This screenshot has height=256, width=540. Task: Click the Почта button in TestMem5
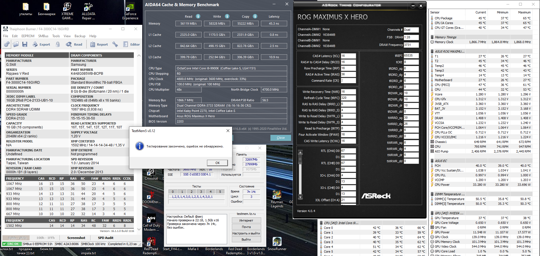(246, 227)
